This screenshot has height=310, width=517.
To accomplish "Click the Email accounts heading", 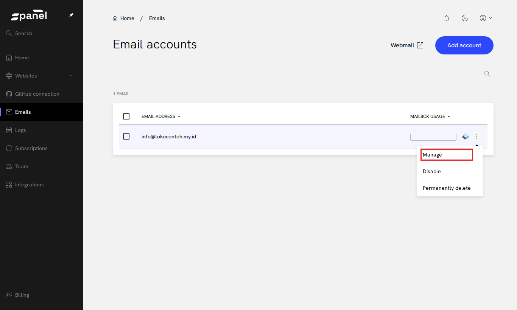I will pyautogui.click(x=155, y=44).
